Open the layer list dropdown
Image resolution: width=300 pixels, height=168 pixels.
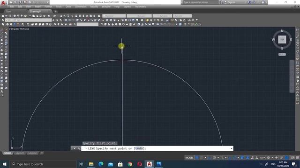pyautogui.click(x=28, y=20)
